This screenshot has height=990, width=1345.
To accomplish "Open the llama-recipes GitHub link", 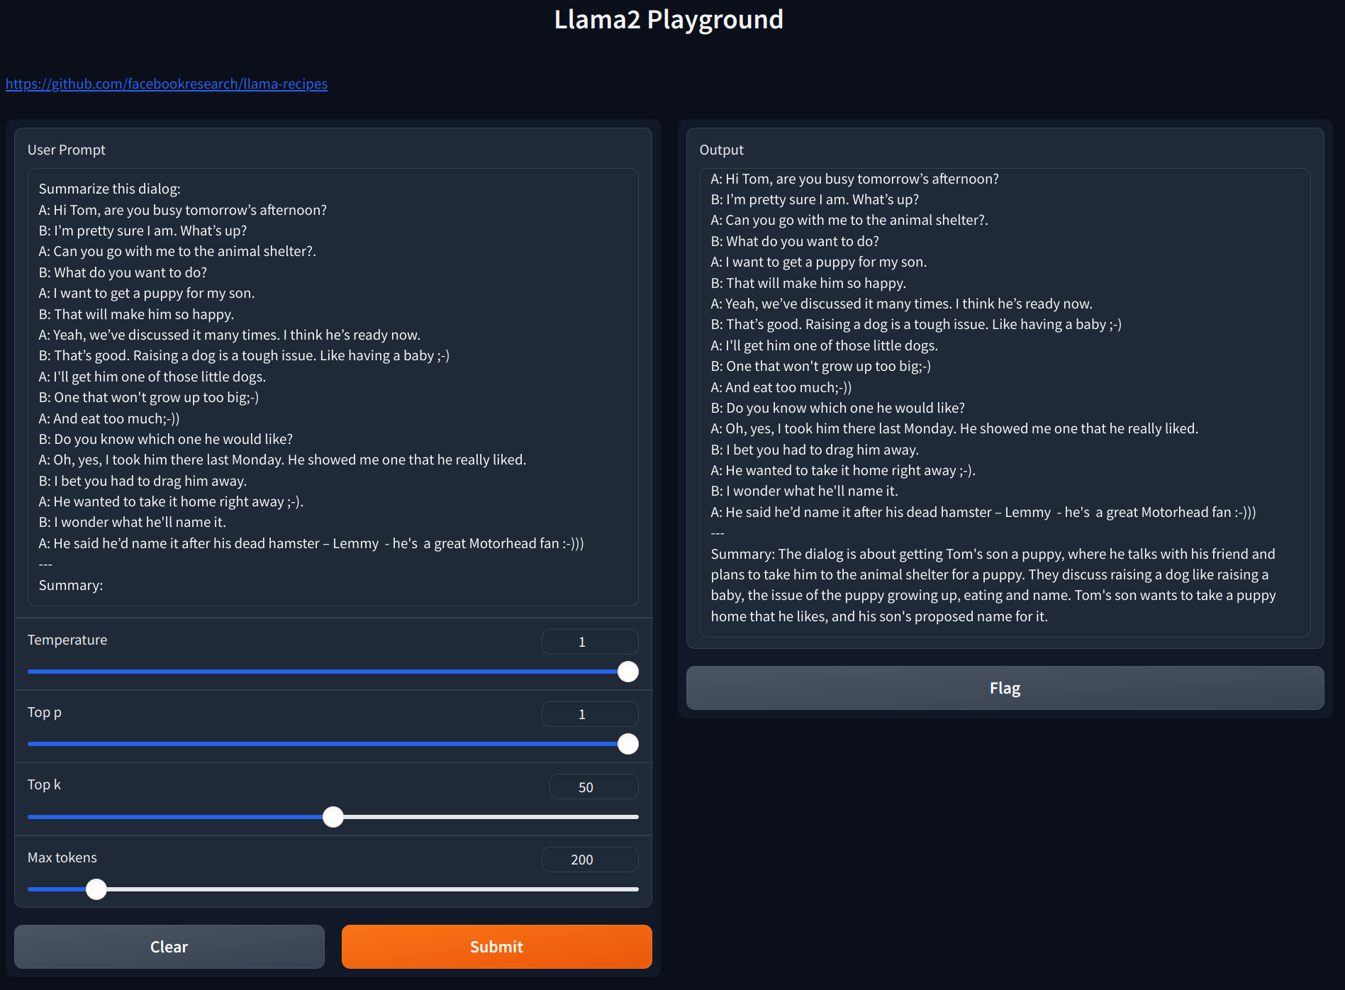I will [167, 84].
